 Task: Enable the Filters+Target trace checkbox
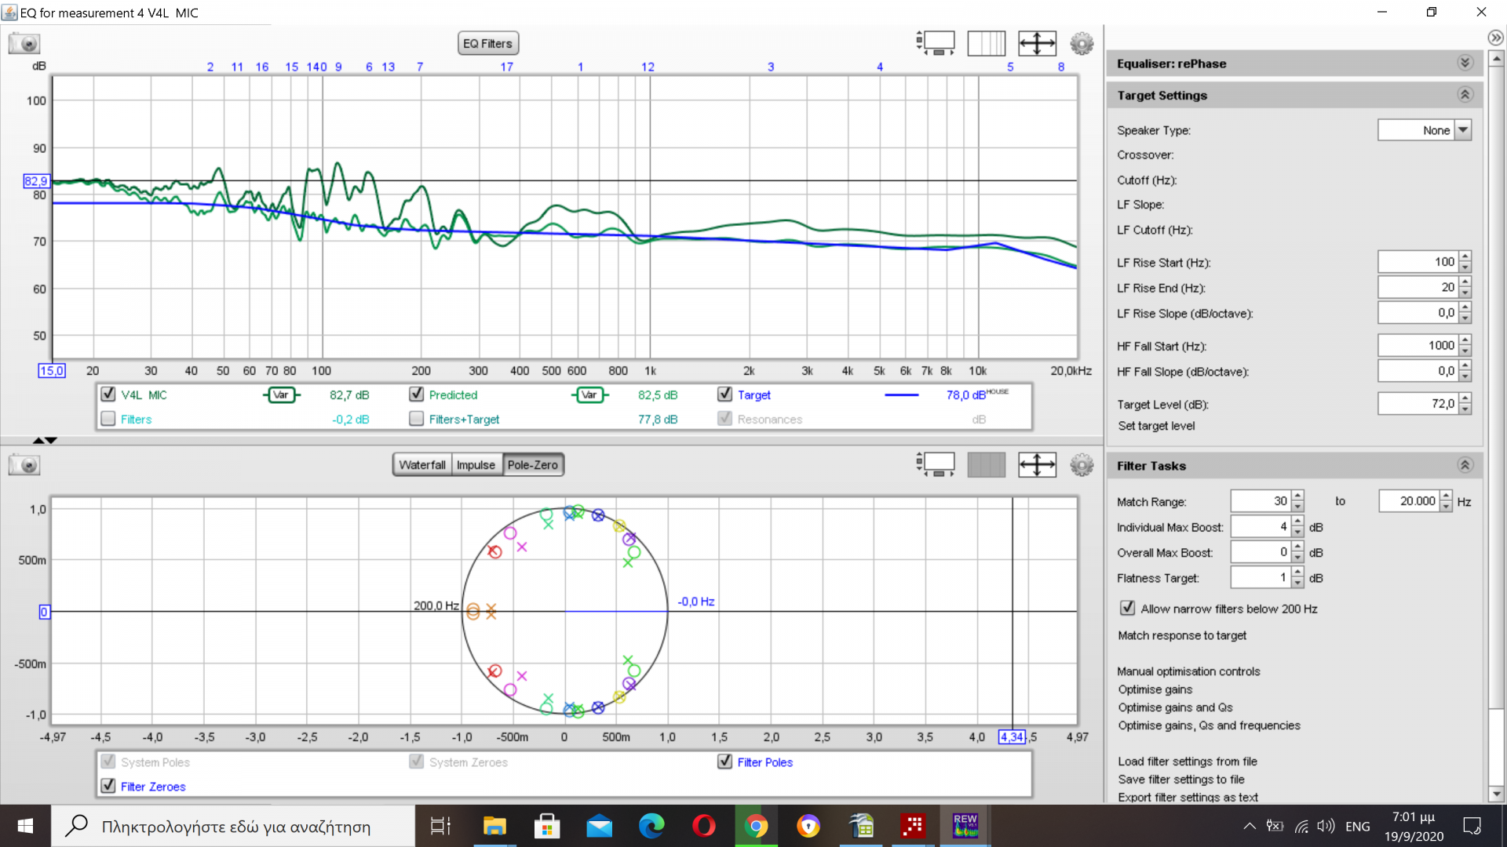417,419
